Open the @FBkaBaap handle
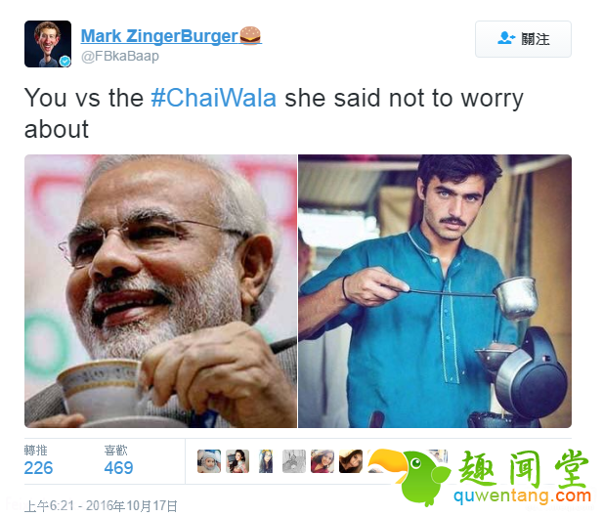The width and height of the screenshot is (603, 517). pyautogui.click(x=120, y=56)
